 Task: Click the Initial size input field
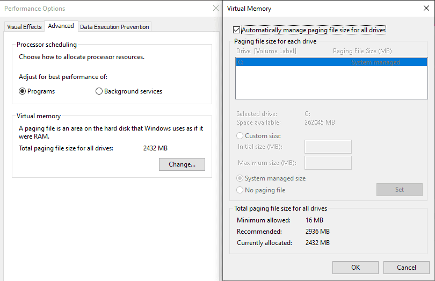pos(328,147)
